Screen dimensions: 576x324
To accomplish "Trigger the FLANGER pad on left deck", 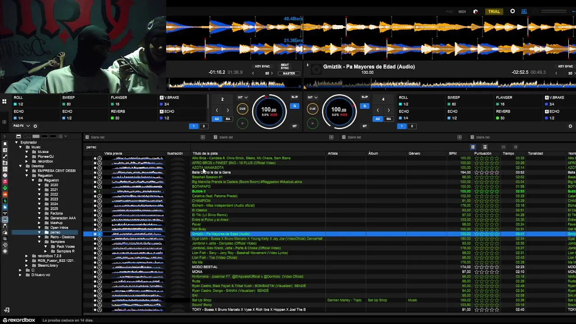I will (x=133, y=101).
